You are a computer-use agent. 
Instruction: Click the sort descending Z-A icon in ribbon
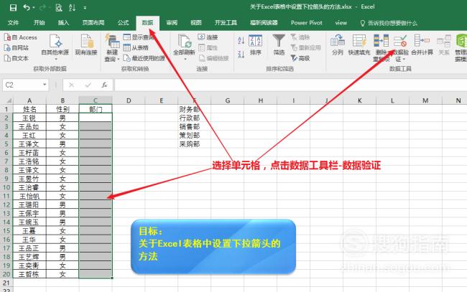(241, 54)
